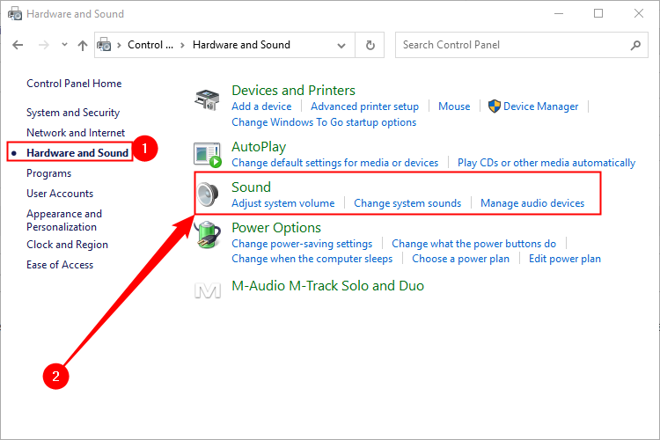Click the M-Audio M-Track icon
660x440 pixels.
207,287
